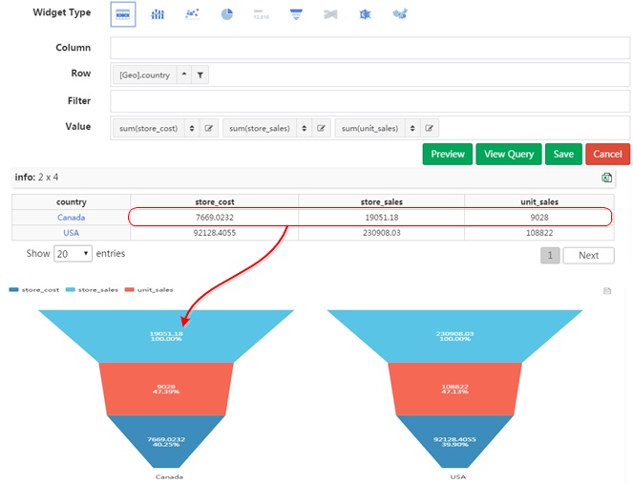Screen dimensions: 633x485
Task: Select the sankey widget type icon
Action: (x=330, y=14)
